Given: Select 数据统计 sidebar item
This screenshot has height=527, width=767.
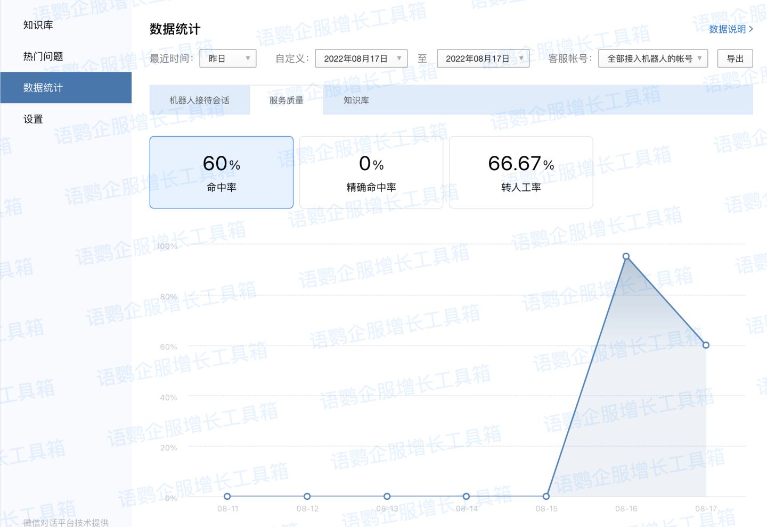Looking at the screenshot, I should click(x=43, y=88).
